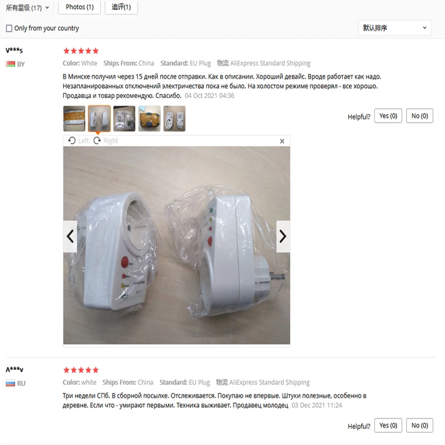Filter reviews by 追评(1)
The width and height of the screenshot is (445, 445).
click(x=121, y=7)
